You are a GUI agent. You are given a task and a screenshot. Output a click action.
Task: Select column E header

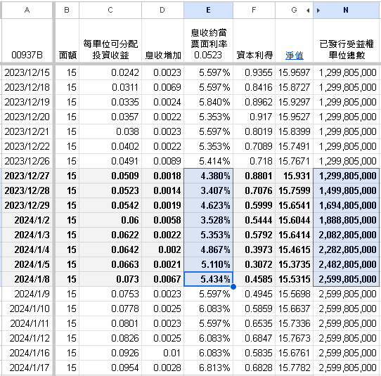pyautogui.click(x=208, y=11)
